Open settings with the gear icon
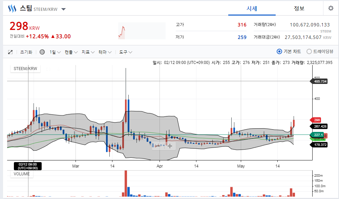 point(331,8)
